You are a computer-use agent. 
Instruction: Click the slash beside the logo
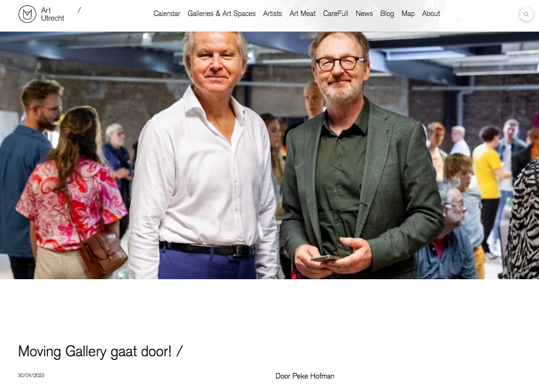[x=79, y=10]
